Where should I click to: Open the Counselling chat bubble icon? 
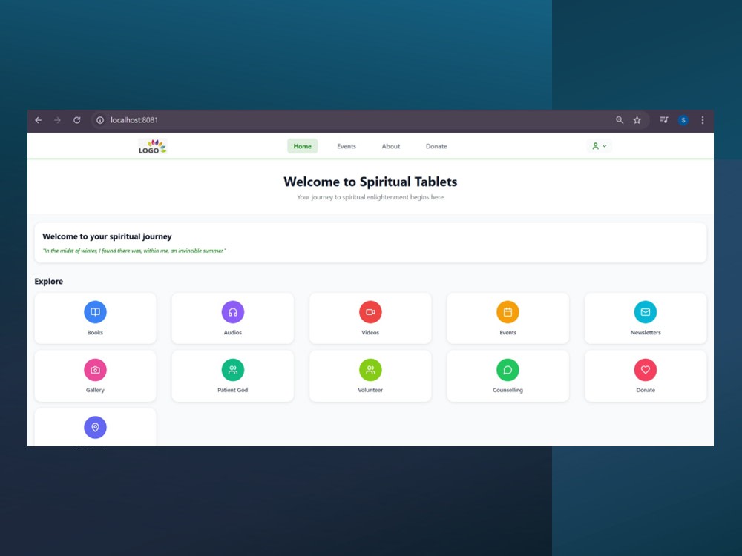(508, 370)
